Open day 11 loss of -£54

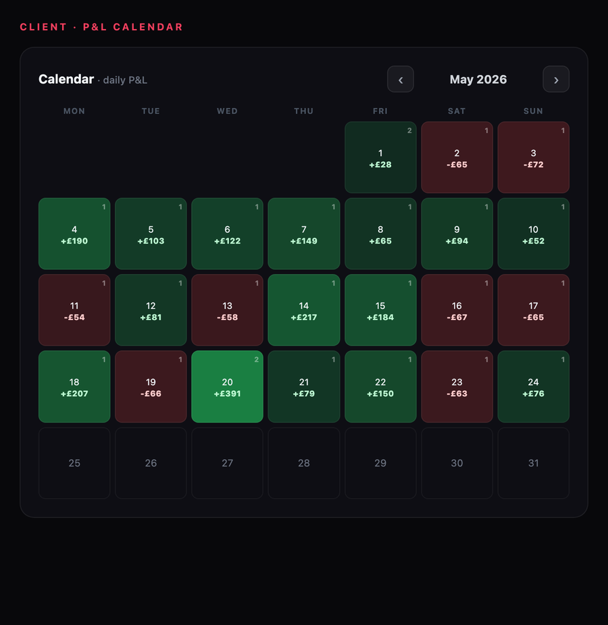(x=74, y=310)
